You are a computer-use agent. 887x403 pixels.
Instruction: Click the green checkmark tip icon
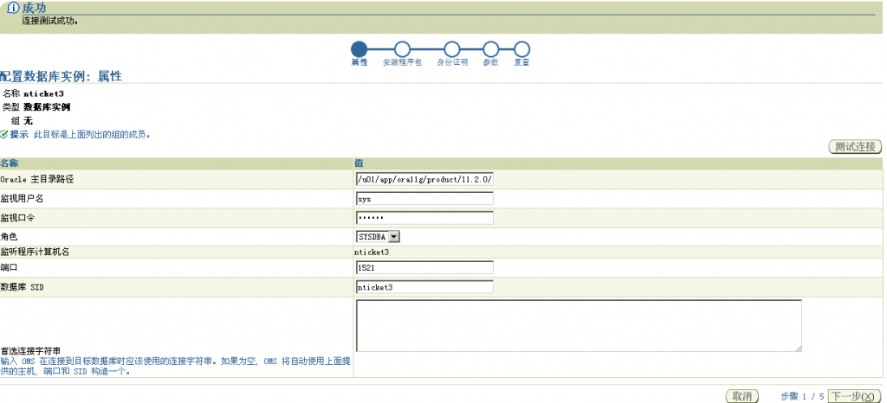[x=4, y=135]
